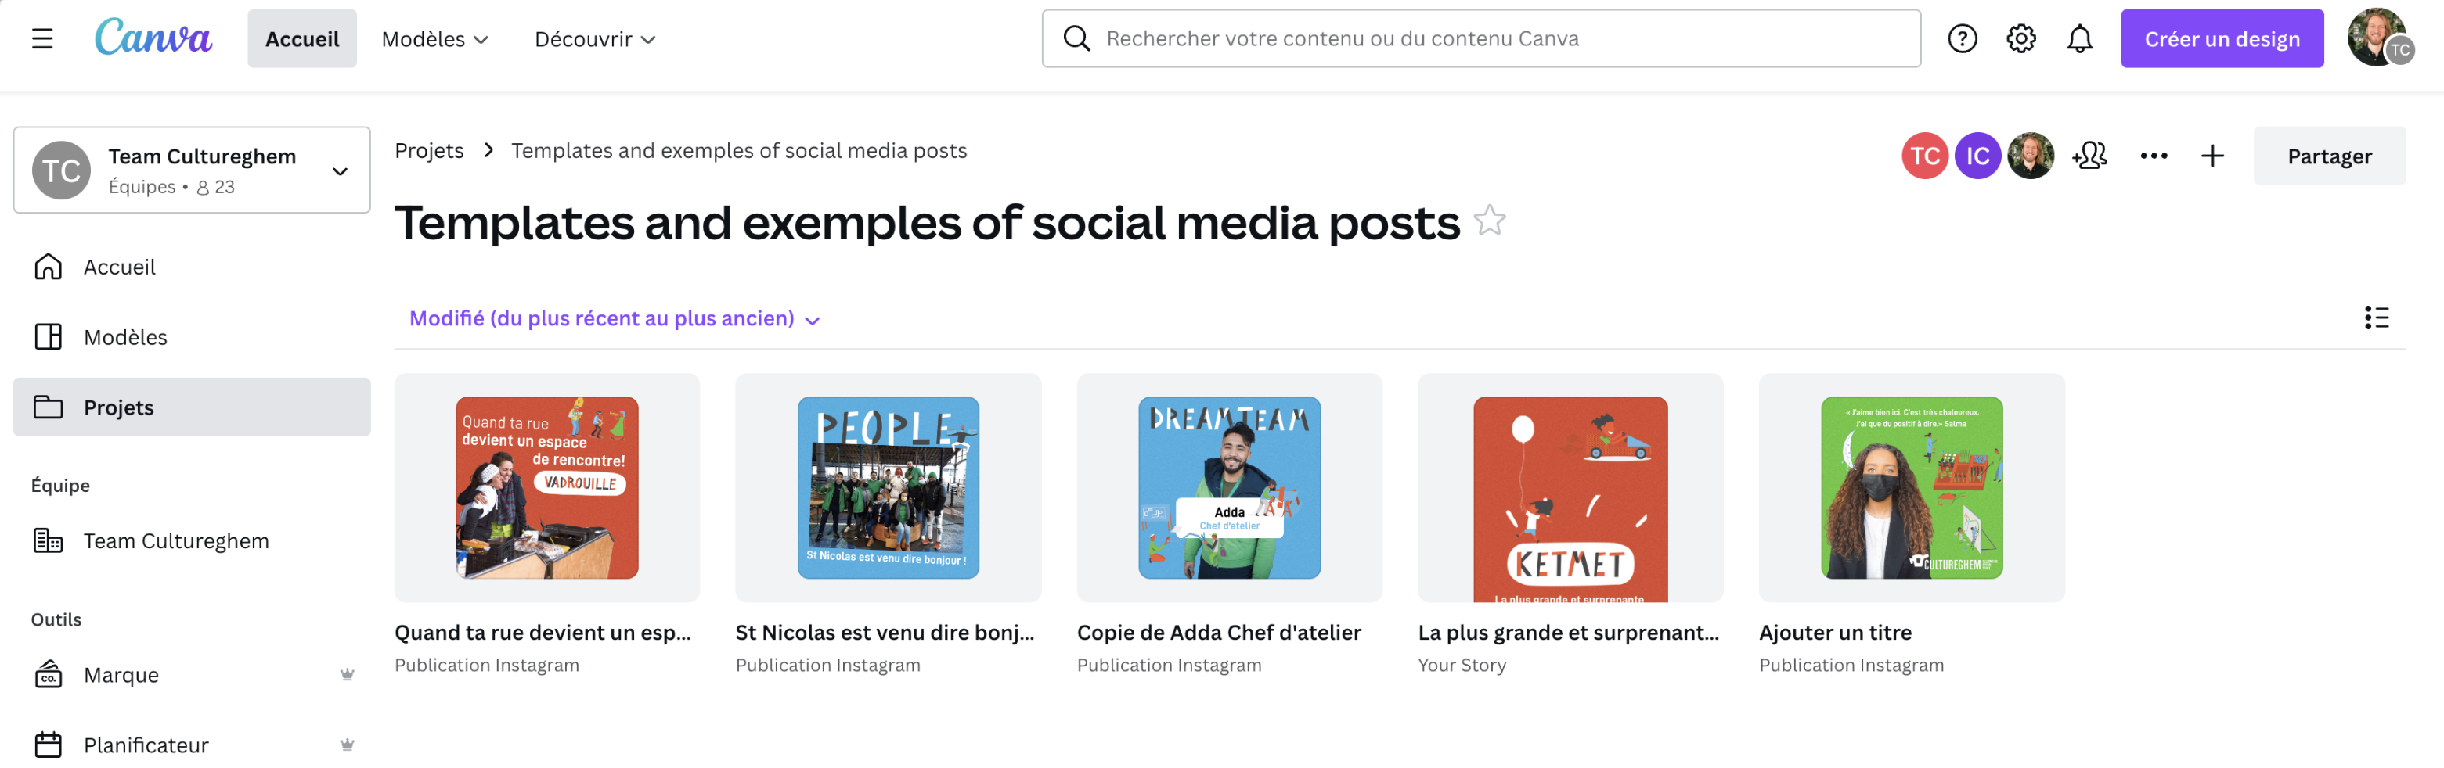This screenshot has width=2444, height=768.
Task: Open the three-dots more options
Action: 2153,156
